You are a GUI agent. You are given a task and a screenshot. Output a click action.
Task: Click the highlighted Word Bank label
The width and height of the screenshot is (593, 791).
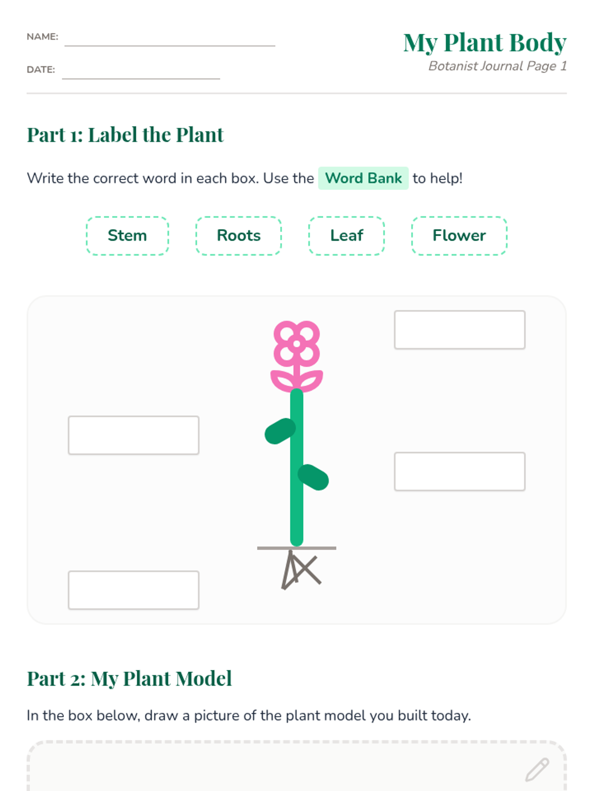363,178
